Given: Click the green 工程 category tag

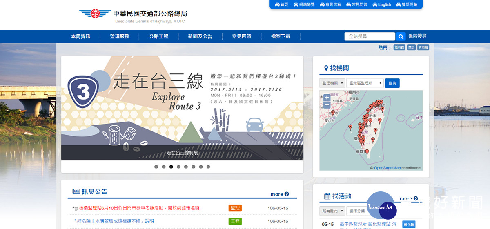Looking at the screenshot, I should click(x=235, y=221).
